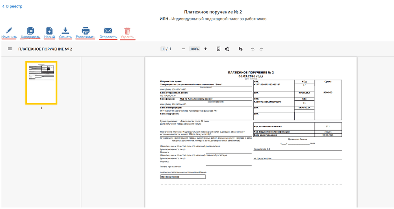Activate the draw annotation tool

240,49
